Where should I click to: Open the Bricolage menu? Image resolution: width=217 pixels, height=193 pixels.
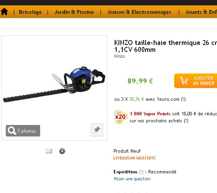click(x=30, y=12)
